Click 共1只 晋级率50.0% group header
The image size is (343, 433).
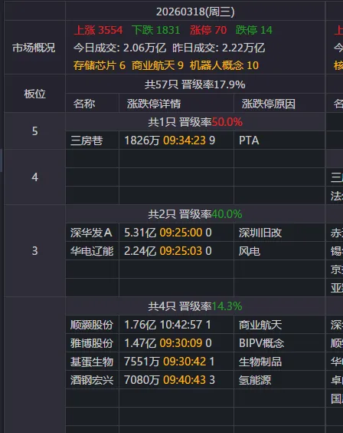click(195, 122)
